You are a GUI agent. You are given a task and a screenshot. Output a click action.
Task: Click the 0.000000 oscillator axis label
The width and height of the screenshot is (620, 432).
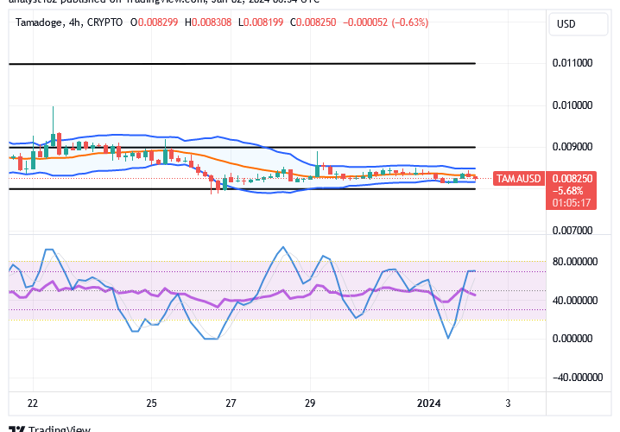click(x=573, y=339)
